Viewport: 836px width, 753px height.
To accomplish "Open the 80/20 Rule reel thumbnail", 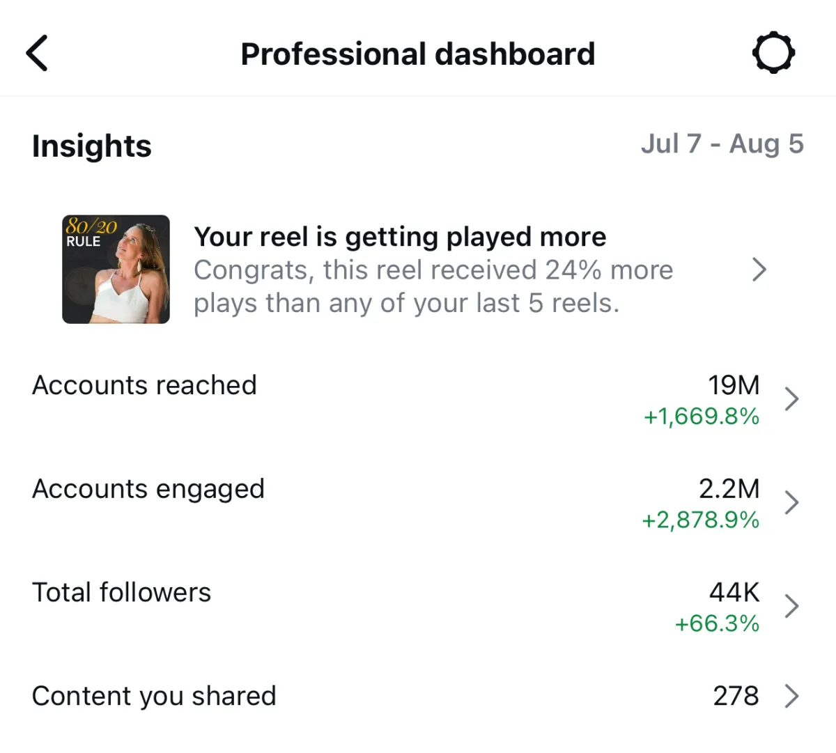I will click(x=116, y=269).
